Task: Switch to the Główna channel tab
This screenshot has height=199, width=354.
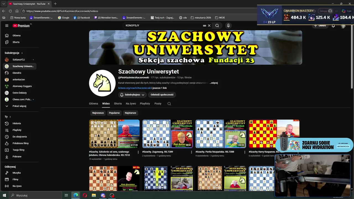Action: tap(93, 104)
